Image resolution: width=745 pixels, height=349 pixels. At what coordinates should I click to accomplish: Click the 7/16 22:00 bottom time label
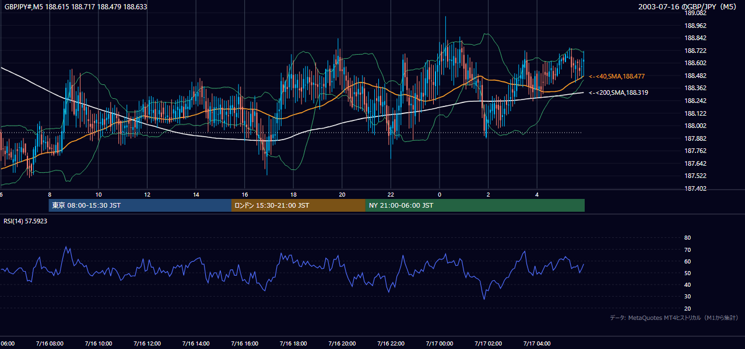click(x=391, y=344)
